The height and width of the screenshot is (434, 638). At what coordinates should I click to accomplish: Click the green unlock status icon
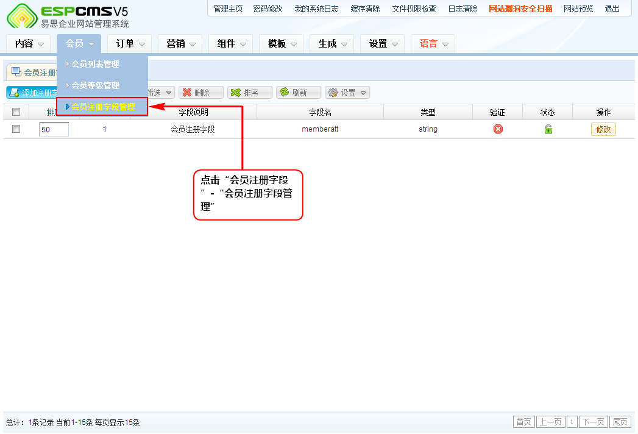[548, 129]
